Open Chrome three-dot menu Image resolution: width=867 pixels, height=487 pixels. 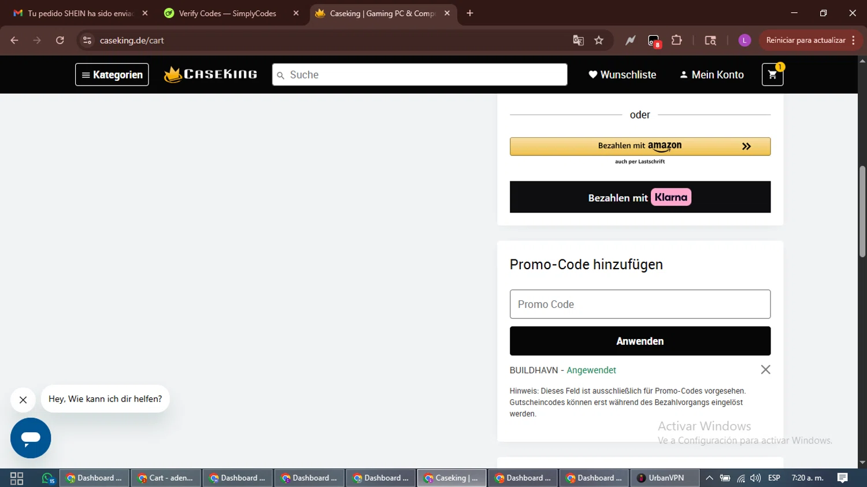tap(854, 40)
